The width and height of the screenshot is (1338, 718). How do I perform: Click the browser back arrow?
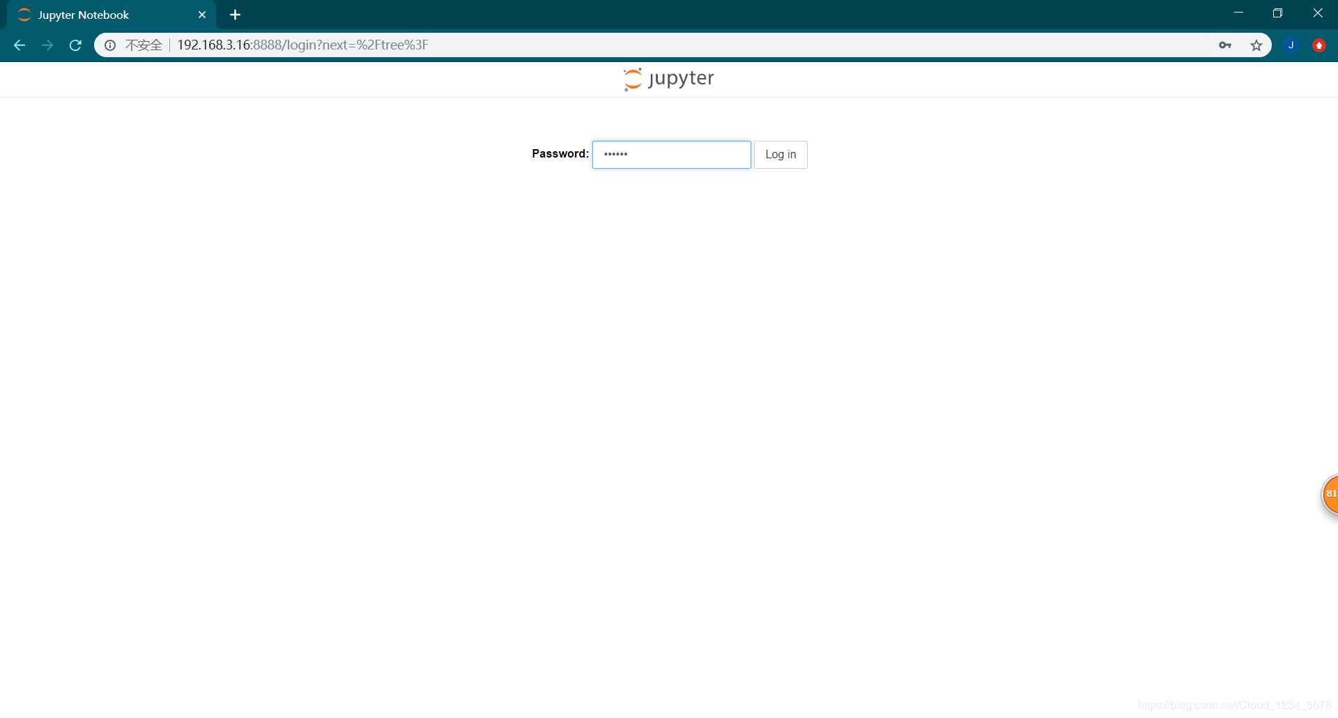point(20,45)
